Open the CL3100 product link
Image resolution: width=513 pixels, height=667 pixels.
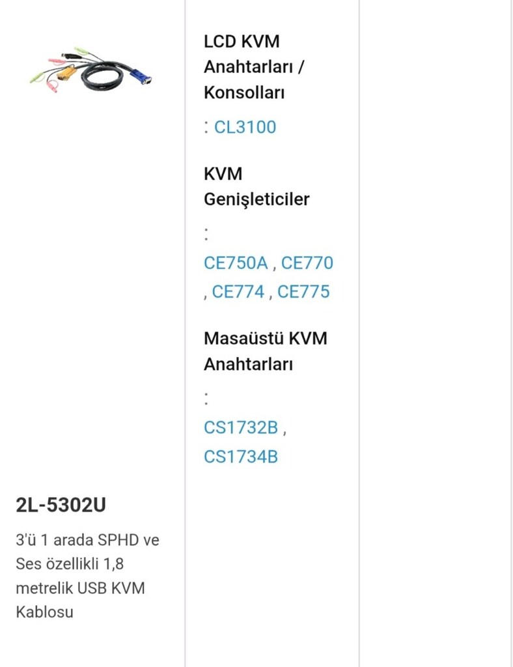coord(245,127)
